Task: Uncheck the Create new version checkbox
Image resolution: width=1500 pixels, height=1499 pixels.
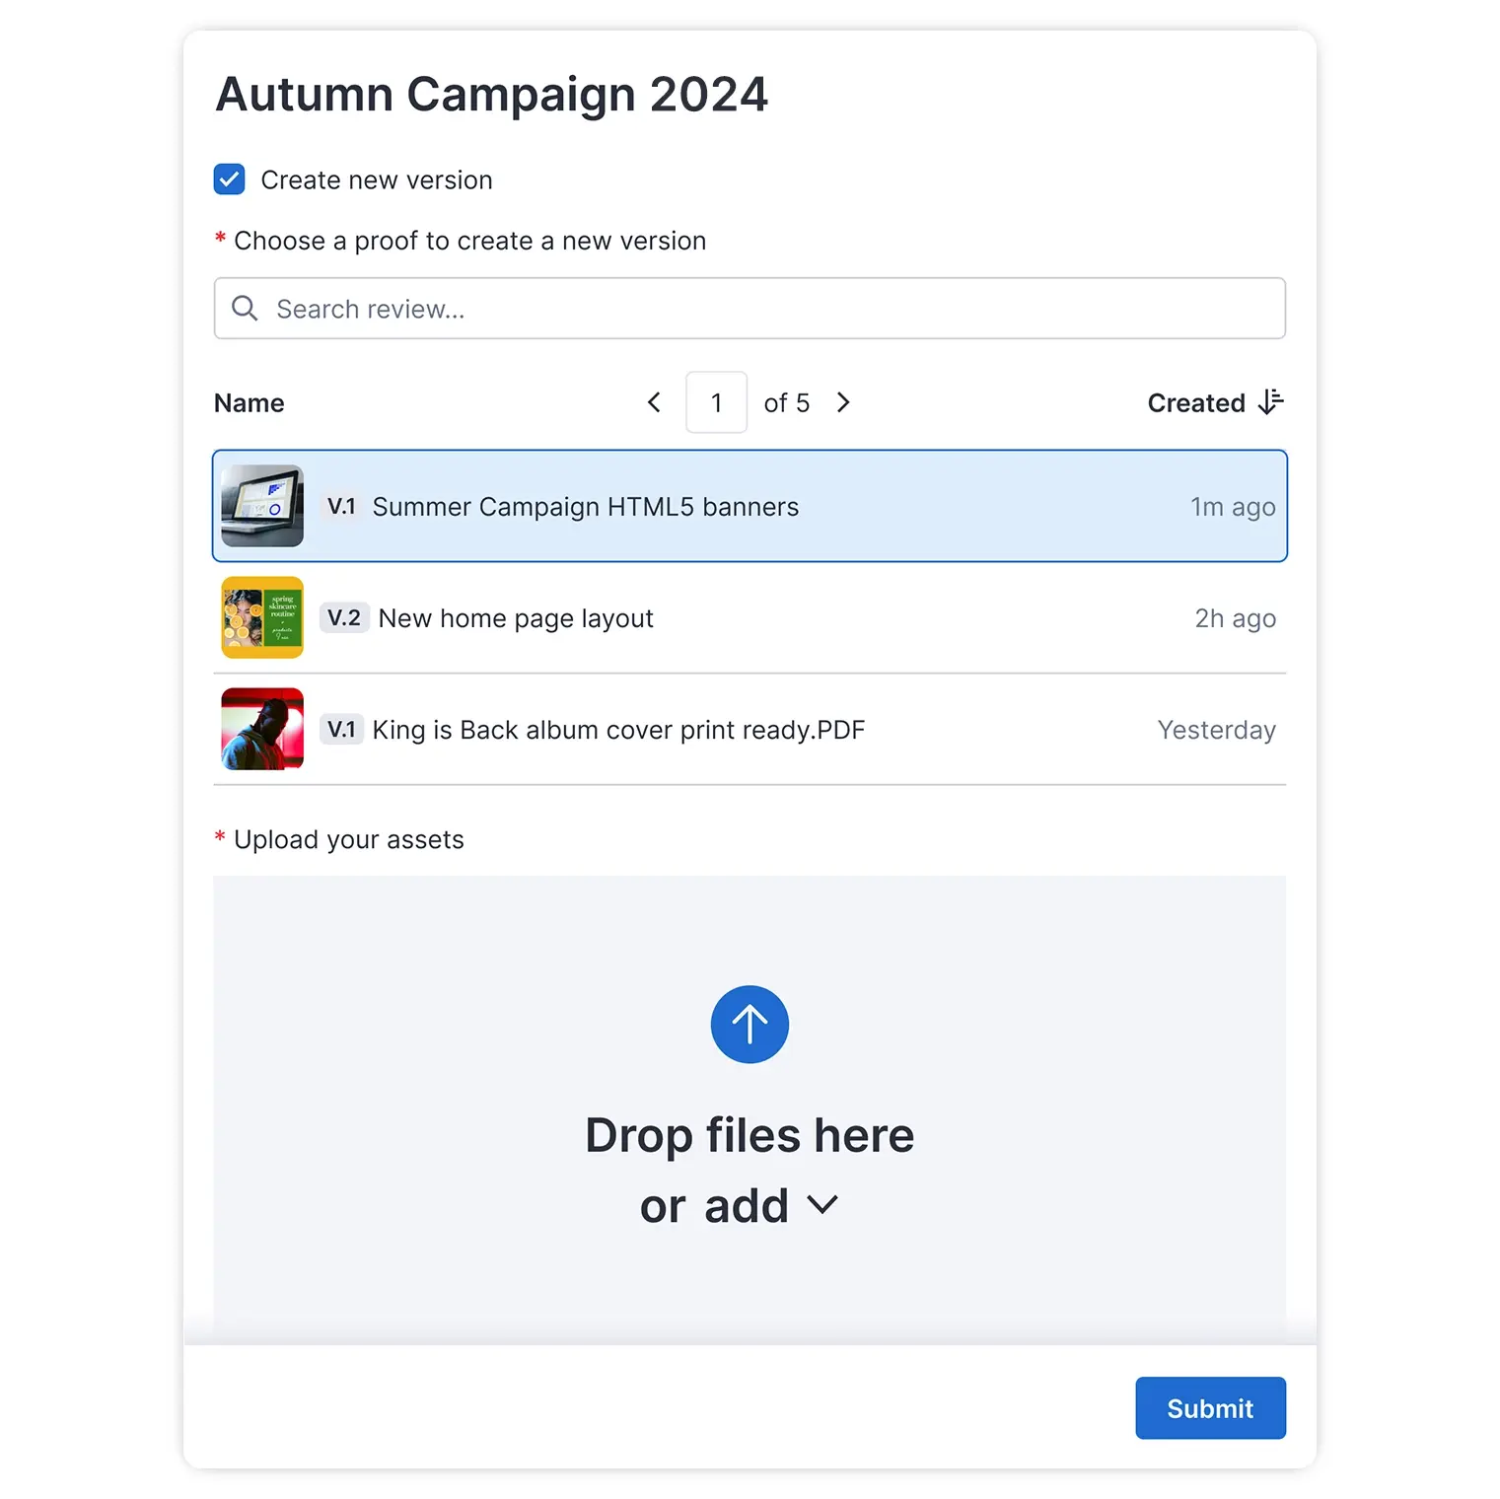Action: click(229, 179)
